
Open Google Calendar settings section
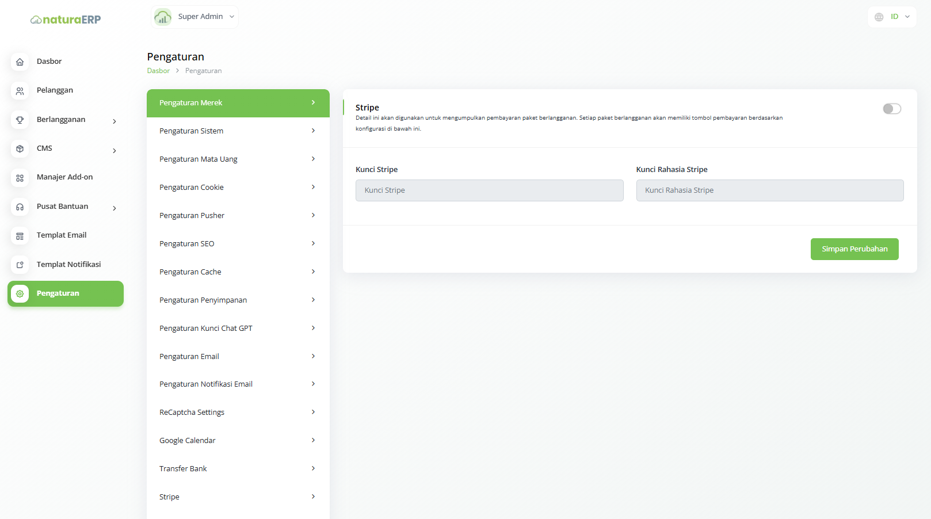(238, 441)
